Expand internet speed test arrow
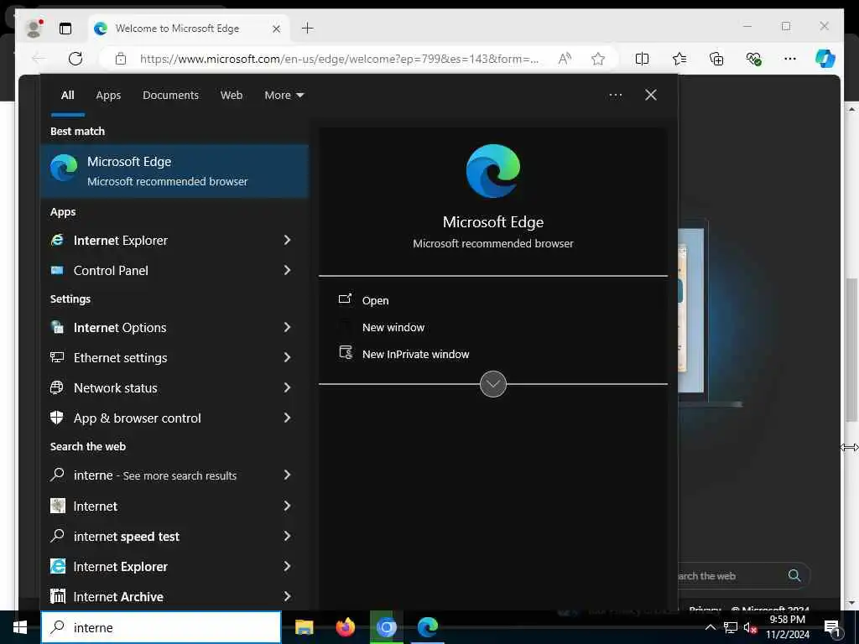Viewport: 859px width, 644px height. [287, 536]
